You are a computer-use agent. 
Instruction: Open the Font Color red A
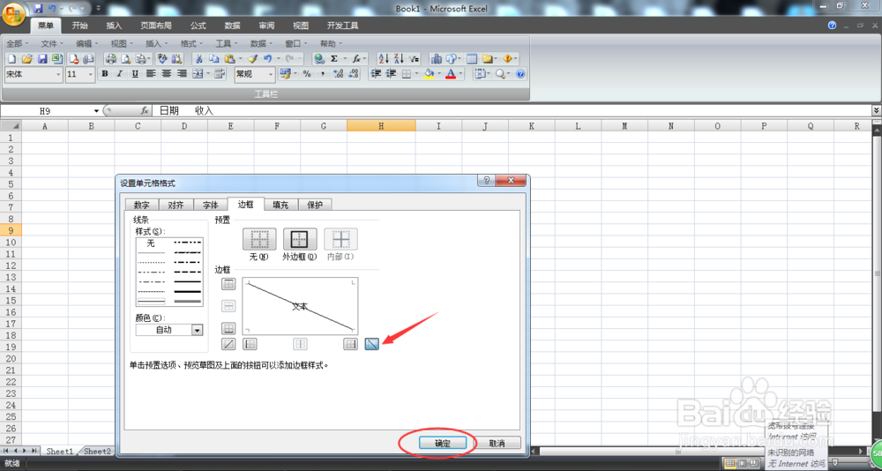tap(451, 74)
